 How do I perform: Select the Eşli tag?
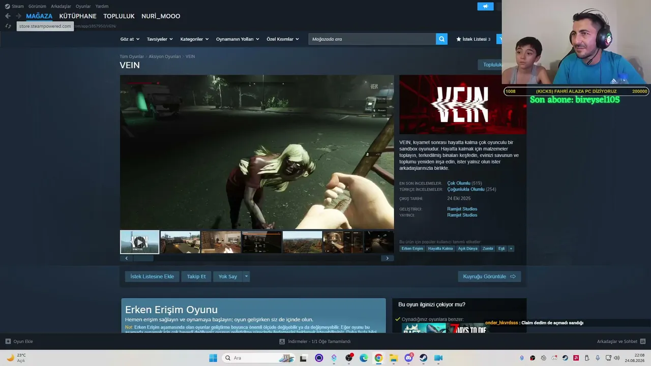coord(501,249)
